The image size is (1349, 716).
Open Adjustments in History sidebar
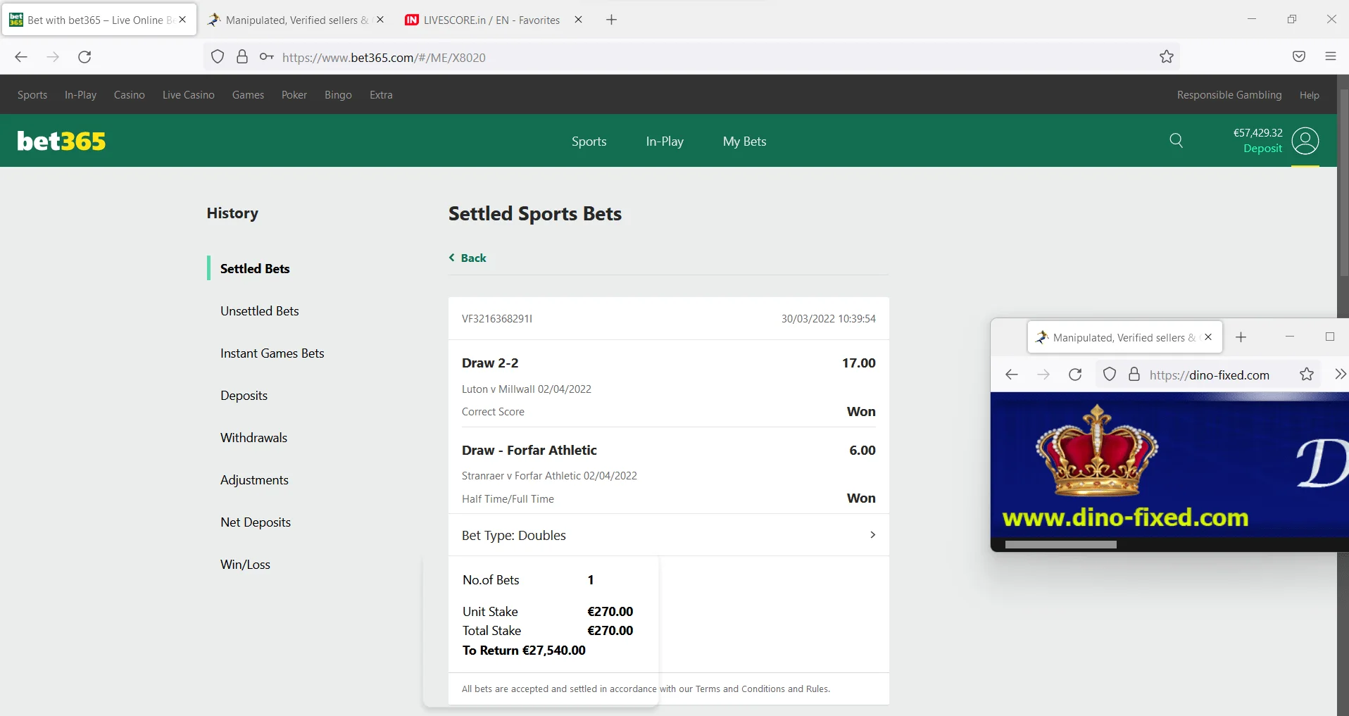tap(254, 479)
